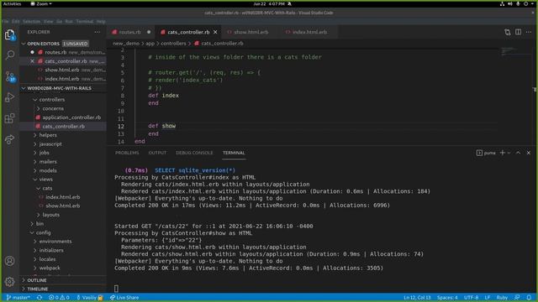Image resolution: width=538 pixels, height=302 pixels.
Task: Switch to the index.html.erb editor tab
Action: click(x=309, y=32)
